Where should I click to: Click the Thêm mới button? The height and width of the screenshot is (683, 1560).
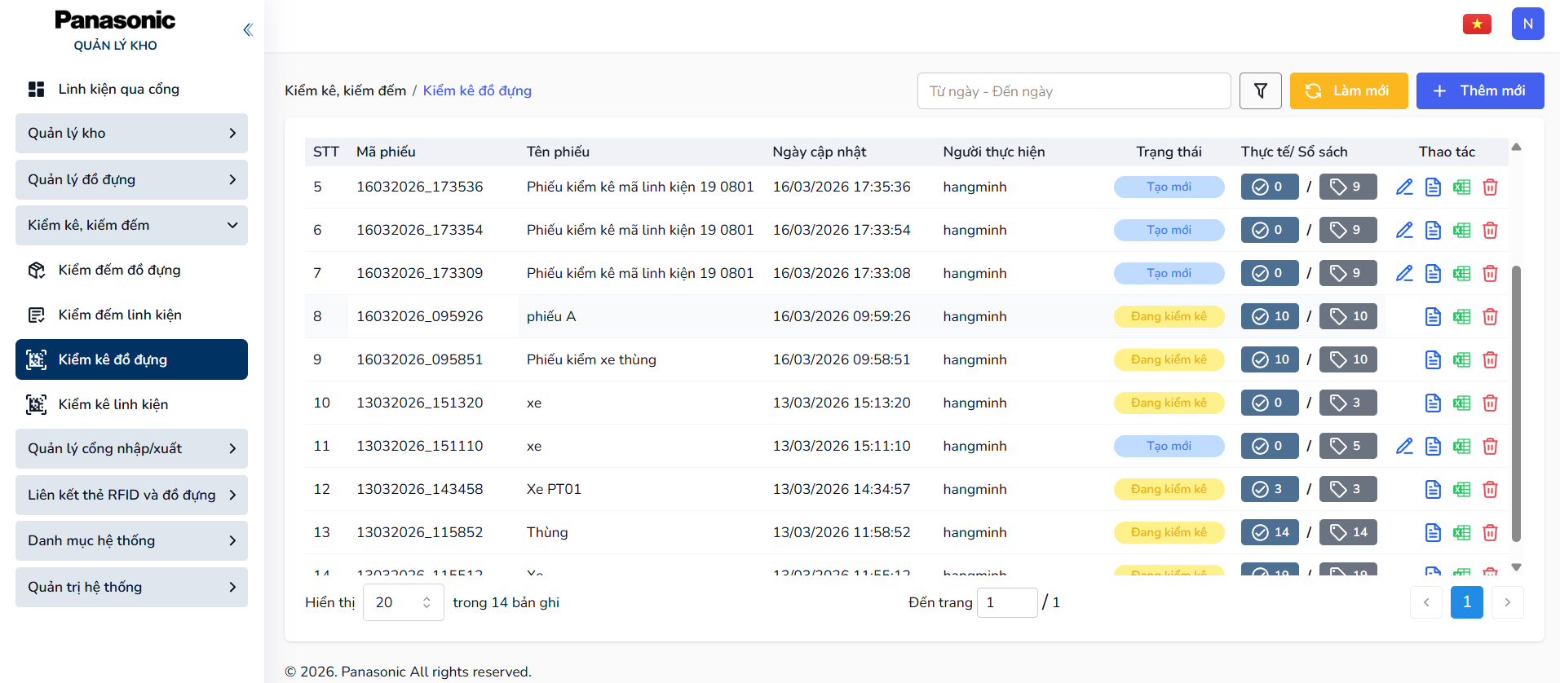[1479, 90]
